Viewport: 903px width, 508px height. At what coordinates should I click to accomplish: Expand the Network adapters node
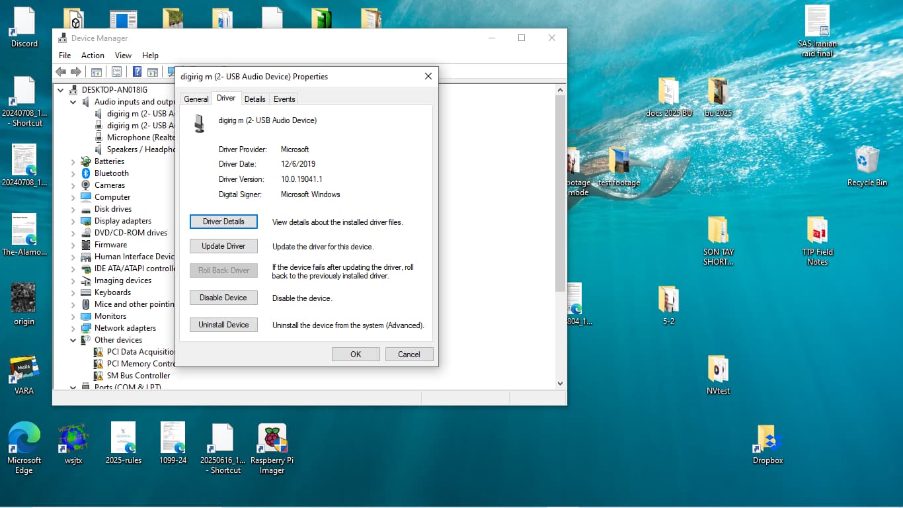(x=73, y=328)
